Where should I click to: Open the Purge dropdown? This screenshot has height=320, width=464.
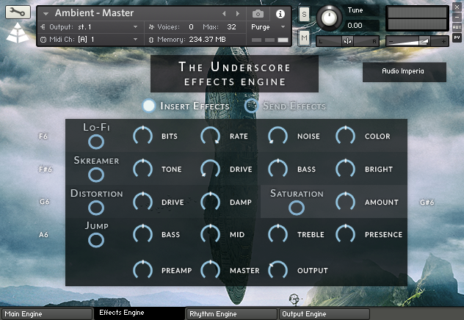268,27
